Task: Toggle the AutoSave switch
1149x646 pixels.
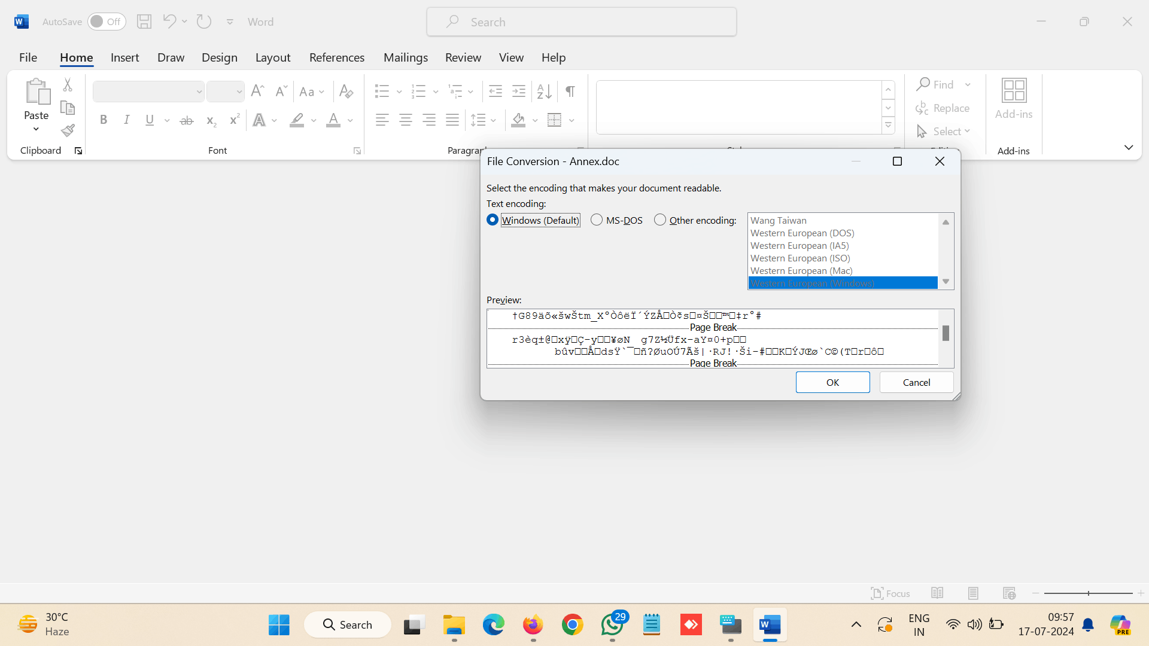Action: tap(106, 22)
